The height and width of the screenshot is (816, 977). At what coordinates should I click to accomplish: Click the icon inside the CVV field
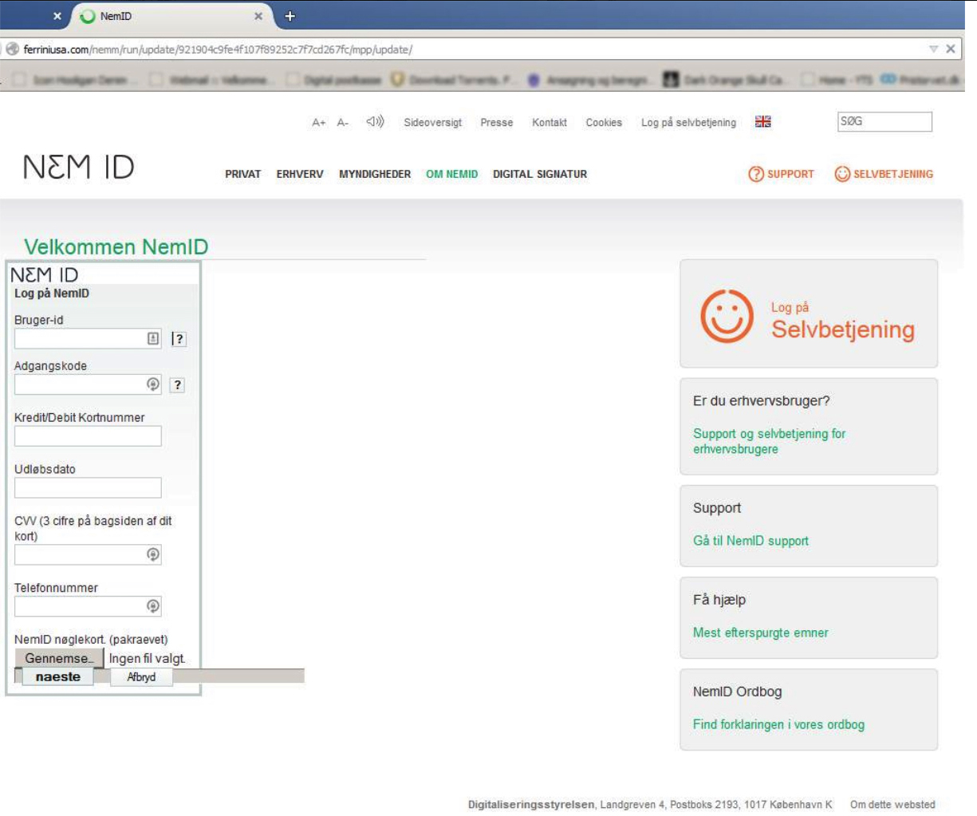point(153,554)
